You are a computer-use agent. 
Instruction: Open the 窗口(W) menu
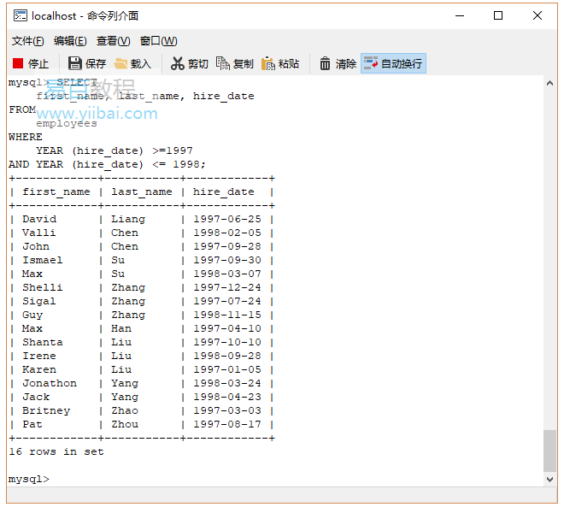[158, 41]
